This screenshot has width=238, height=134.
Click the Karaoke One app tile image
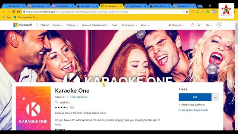tap(33, 108)
